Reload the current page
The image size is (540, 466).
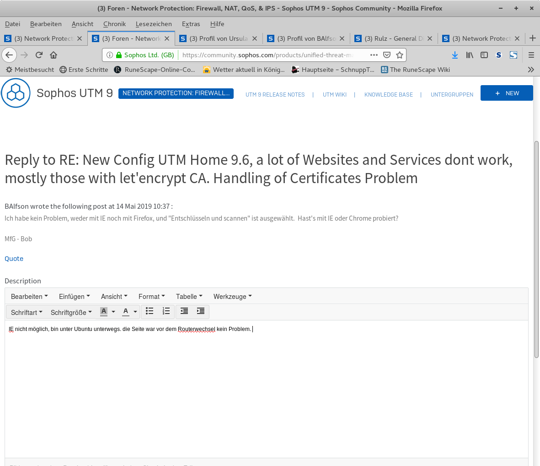tap(39, 55)
